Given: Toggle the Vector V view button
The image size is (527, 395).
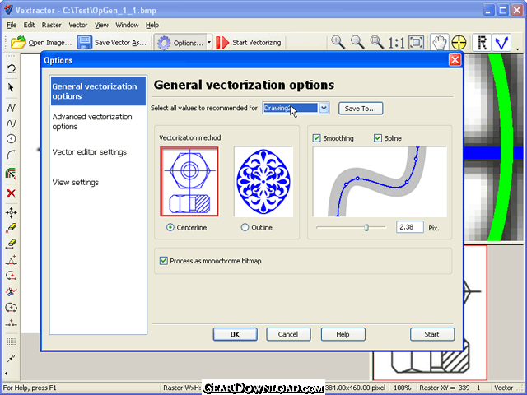Looking at the screenshot, I should click(x=501, y=42).
